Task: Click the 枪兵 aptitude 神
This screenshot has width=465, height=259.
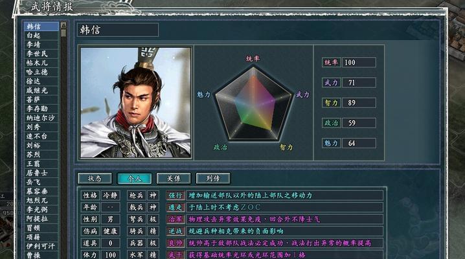Action: 153,196
